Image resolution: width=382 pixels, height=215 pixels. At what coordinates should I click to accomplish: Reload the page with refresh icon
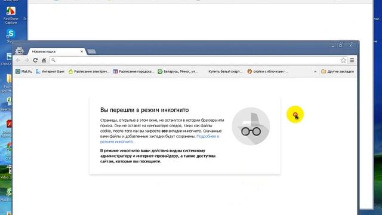[35, 60]
